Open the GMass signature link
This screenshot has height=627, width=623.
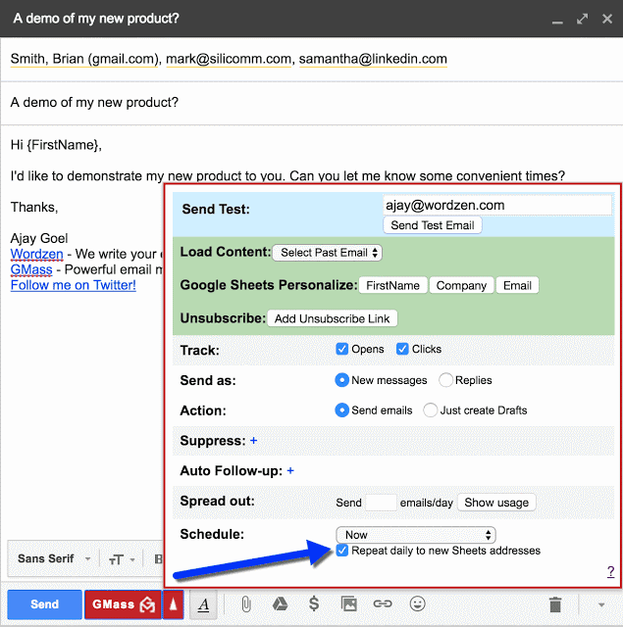point(31,269)
